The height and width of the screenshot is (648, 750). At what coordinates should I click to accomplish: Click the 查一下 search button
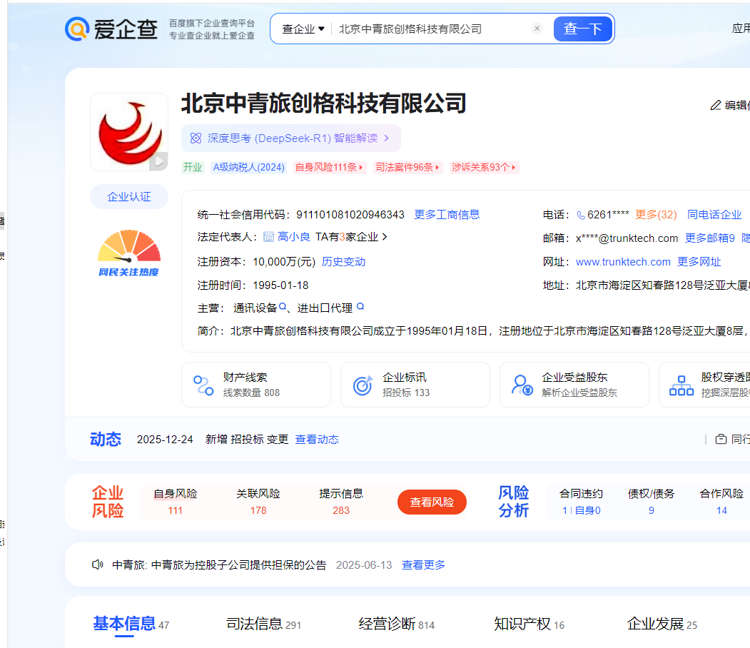click(582, 29)
